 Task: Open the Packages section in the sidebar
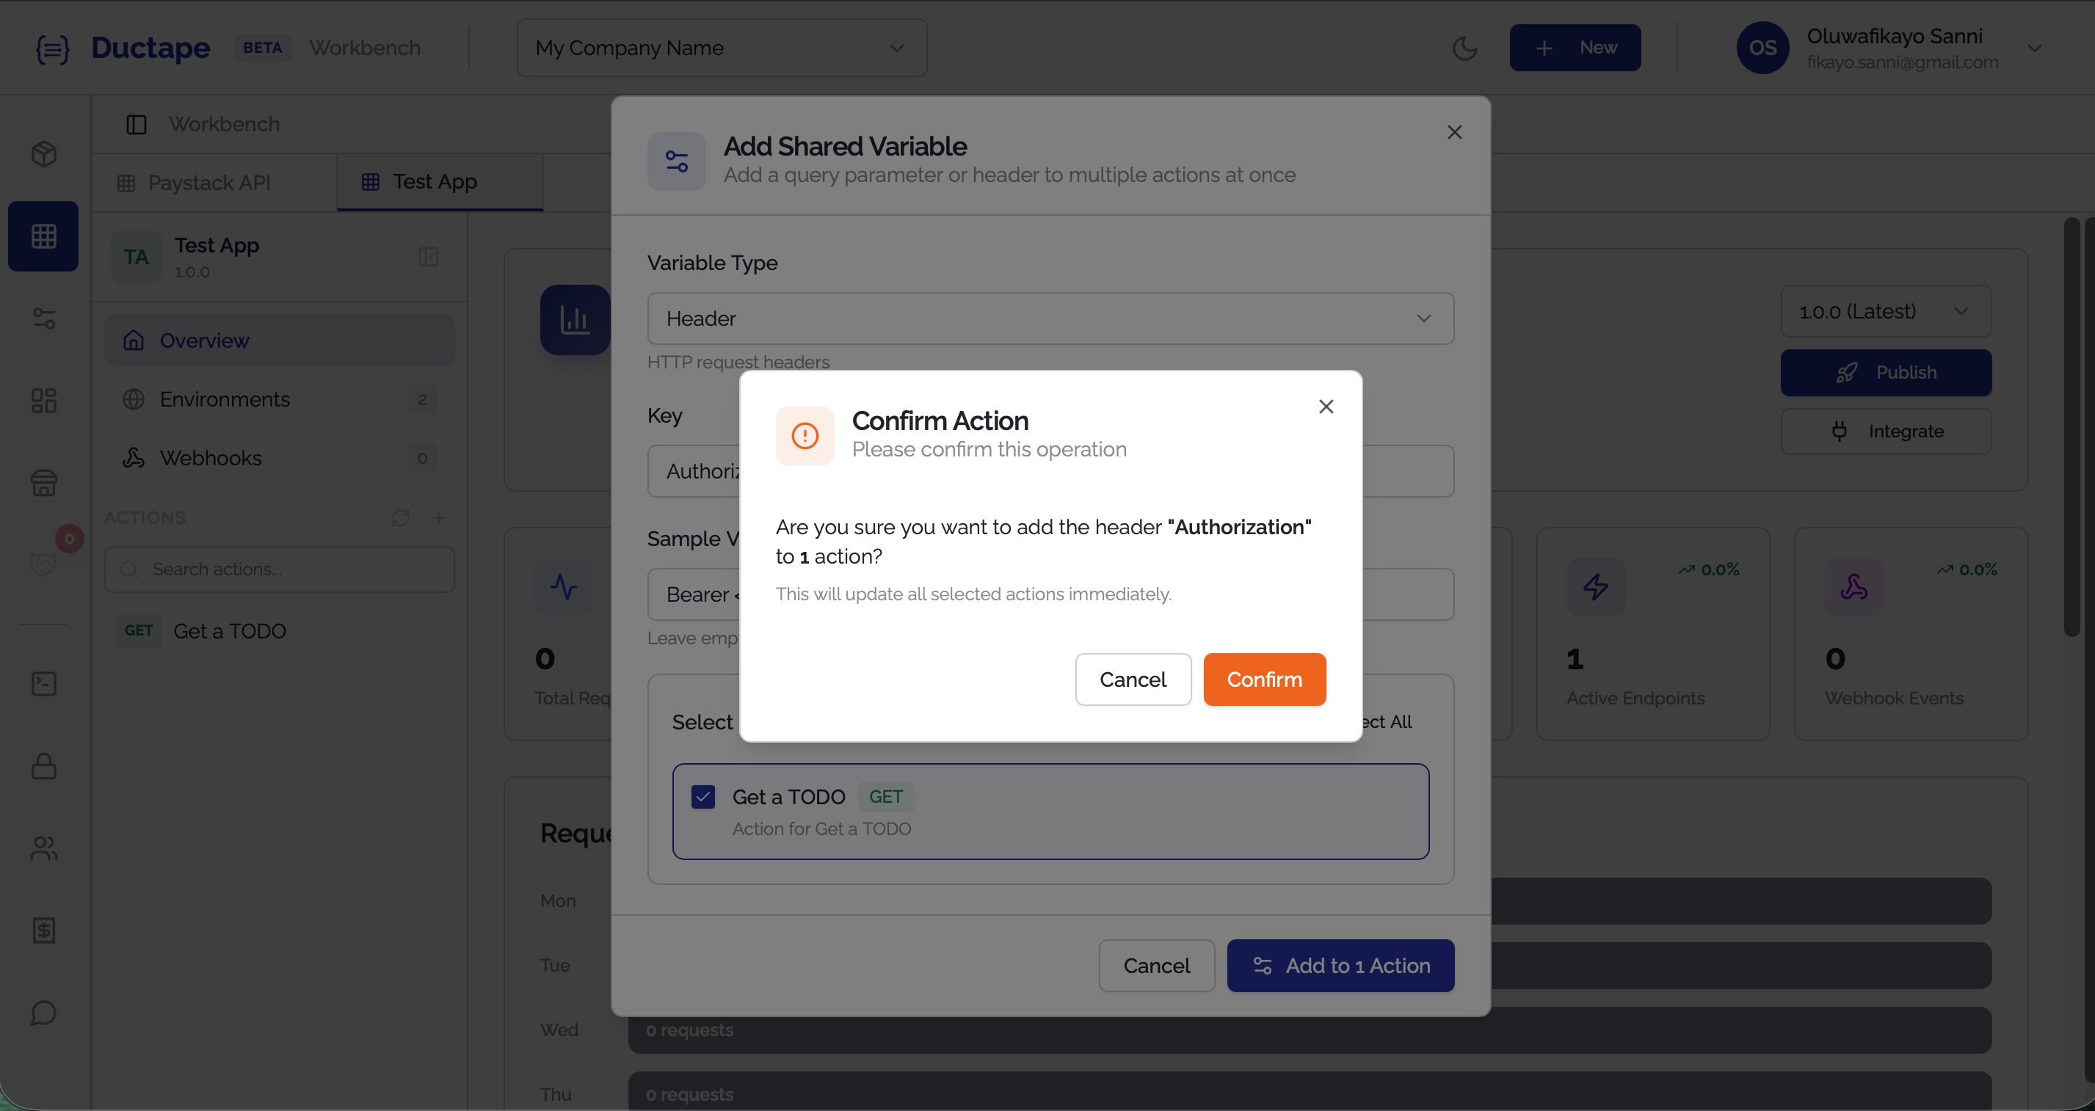coord(43,154)
